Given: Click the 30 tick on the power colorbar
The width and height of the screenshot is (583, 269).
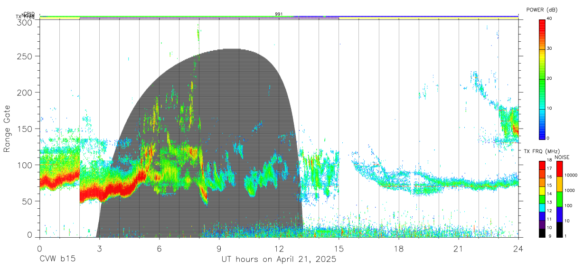Looking at the screenshot, I should coord(550,48).
